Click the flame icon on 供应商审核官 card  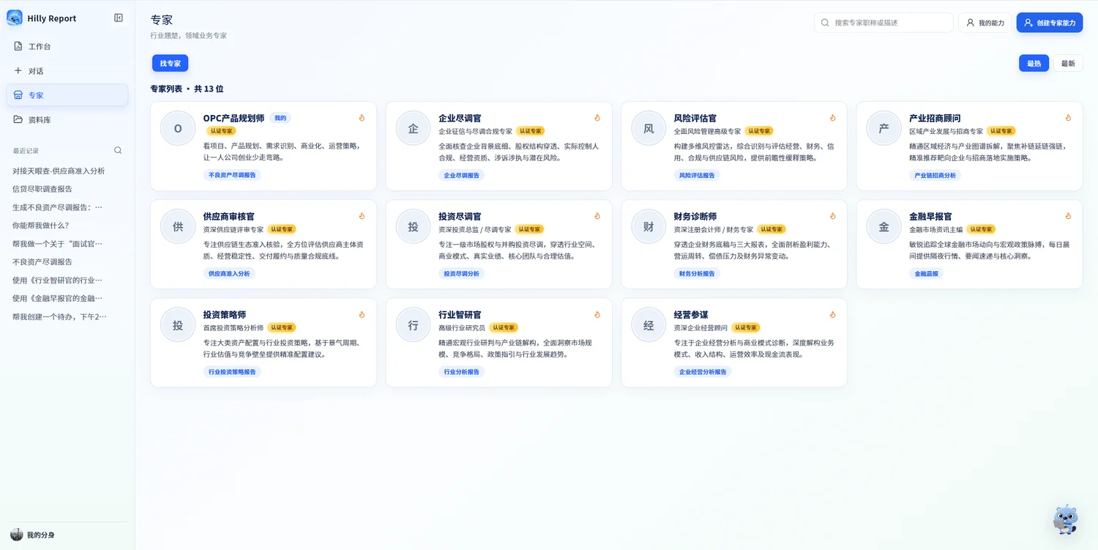[x=362, y=216]
